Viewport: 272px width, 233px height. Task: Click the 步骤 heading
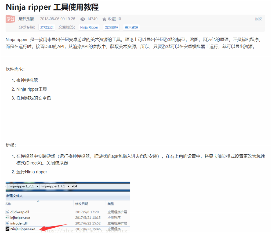coord(11,145)
